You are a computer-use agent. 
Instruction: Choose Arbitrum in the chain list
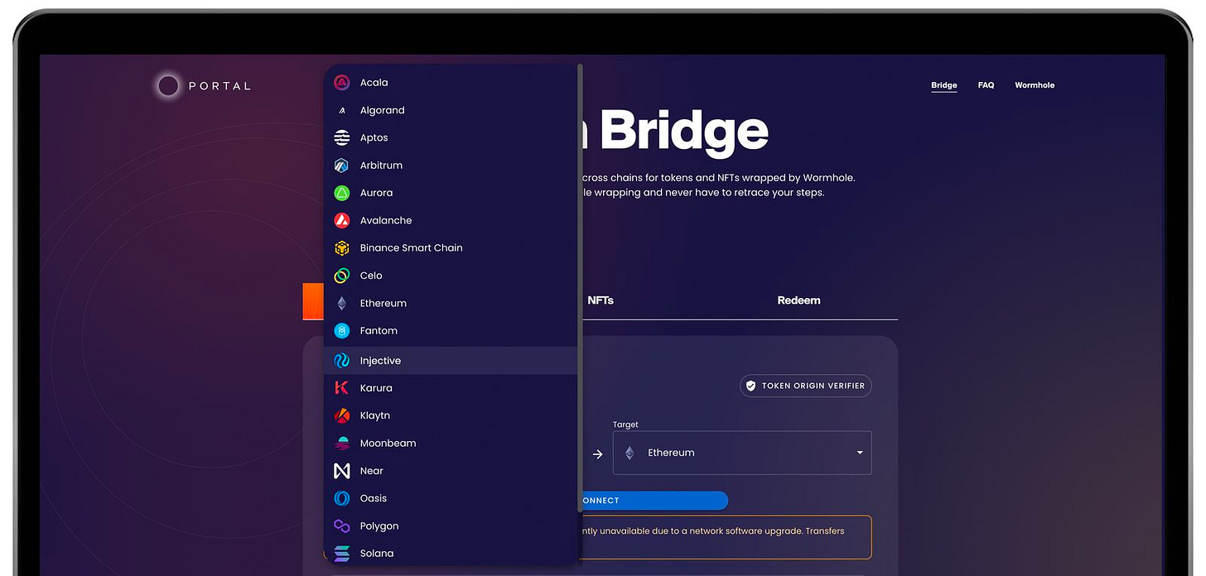[x=451, y=166]
